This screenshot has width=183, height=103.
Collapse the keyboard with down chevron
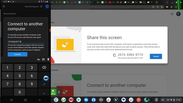click(x=39, y=100)
